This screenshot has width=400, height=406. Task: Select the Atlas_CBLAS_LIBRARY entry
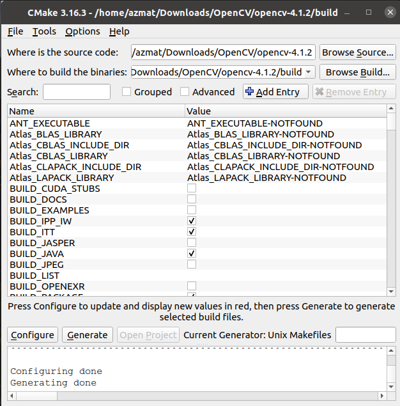coord(59,156)
